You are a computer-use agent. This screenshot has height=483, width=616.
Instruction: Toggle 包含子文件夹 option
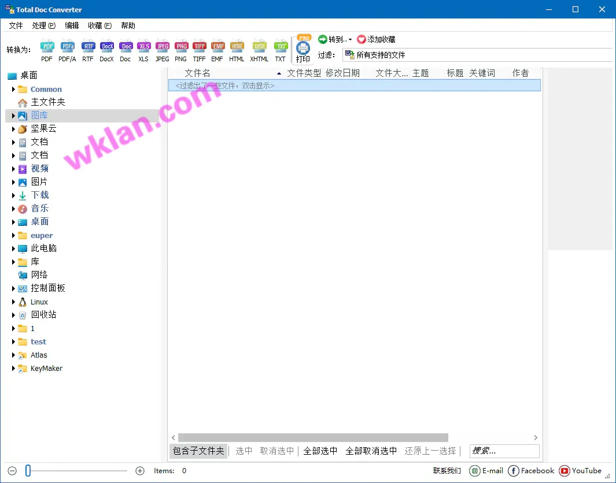(198, 451)
